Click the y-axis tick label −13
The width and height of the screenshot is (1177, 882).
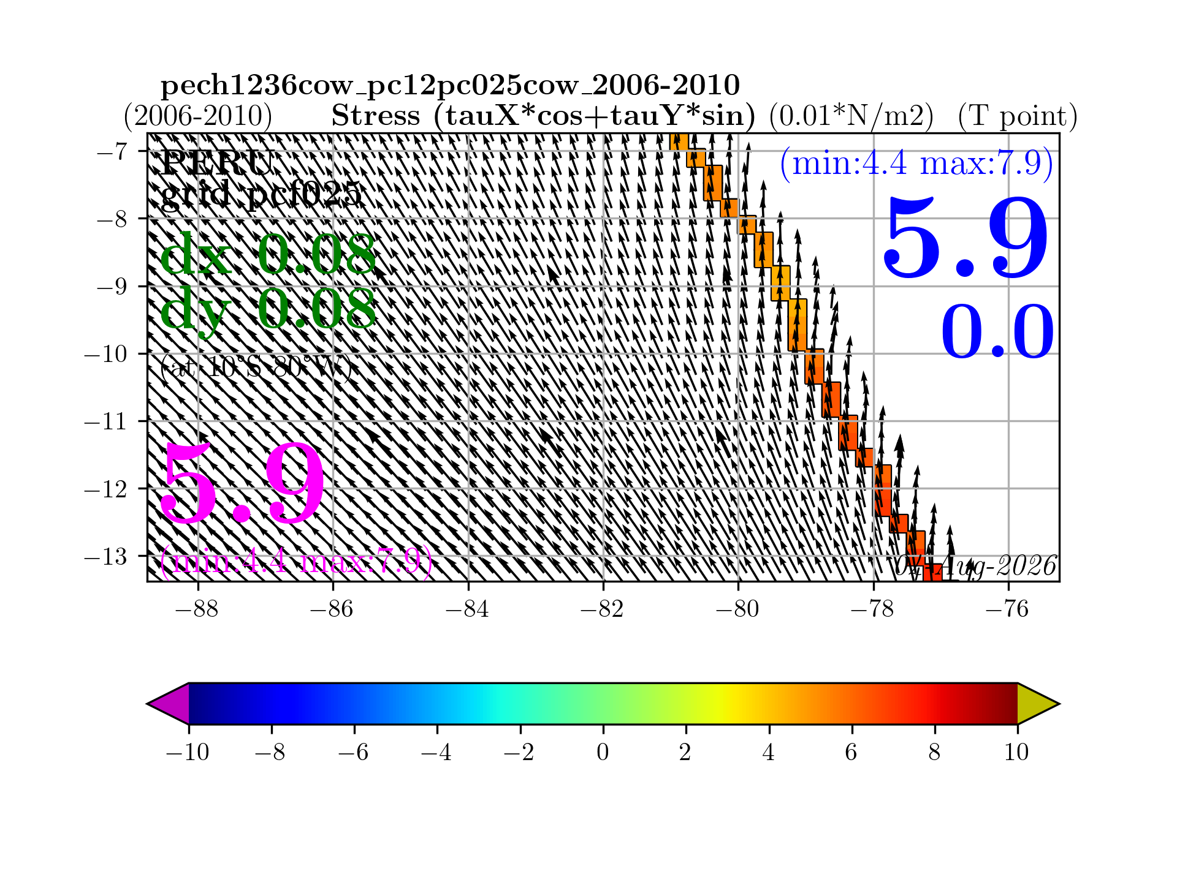click(105, 556)
